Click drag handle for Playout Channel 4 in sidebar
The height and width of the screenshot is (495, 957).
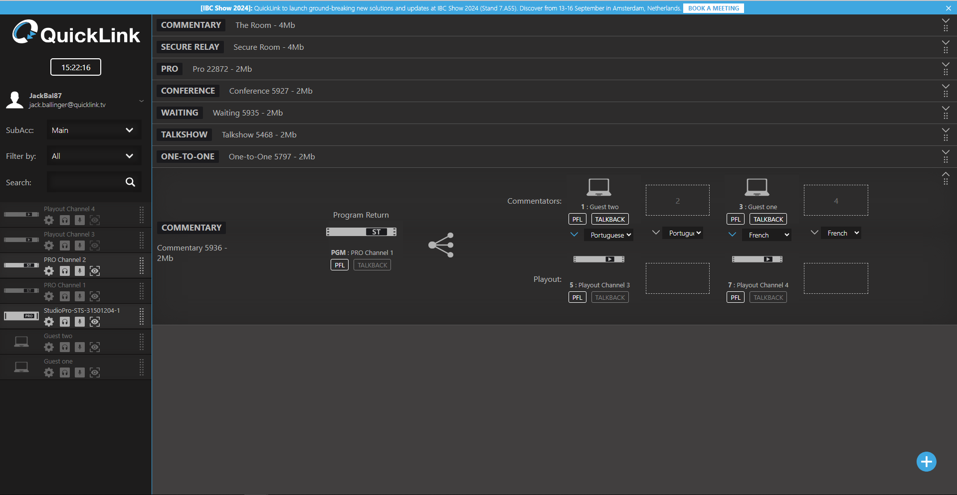pos(142,215)
